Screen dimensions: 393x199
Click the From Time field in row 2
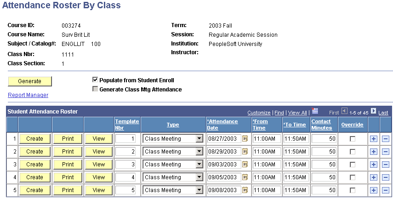pos(267,152)
